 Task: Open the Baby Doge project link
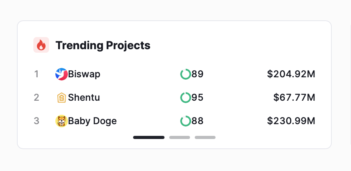[x=92, y=121]
